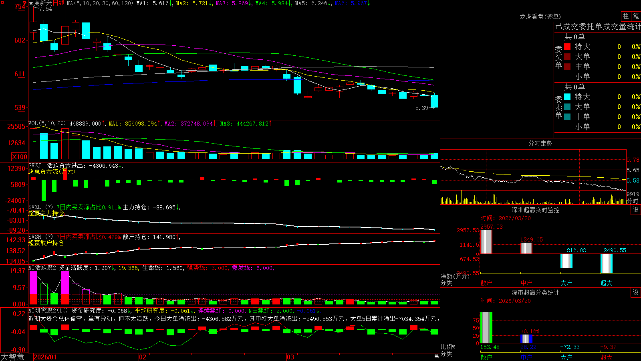Open 设 settings for 深市超赢分类统计
Viewport: 641px width, 361px height.
(636, 292)
